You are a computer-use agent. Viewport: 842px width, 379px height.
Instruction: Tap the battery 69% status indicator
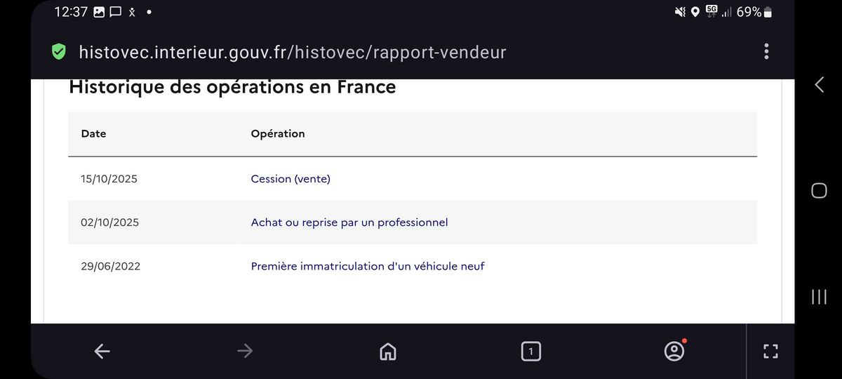[754, 12]
